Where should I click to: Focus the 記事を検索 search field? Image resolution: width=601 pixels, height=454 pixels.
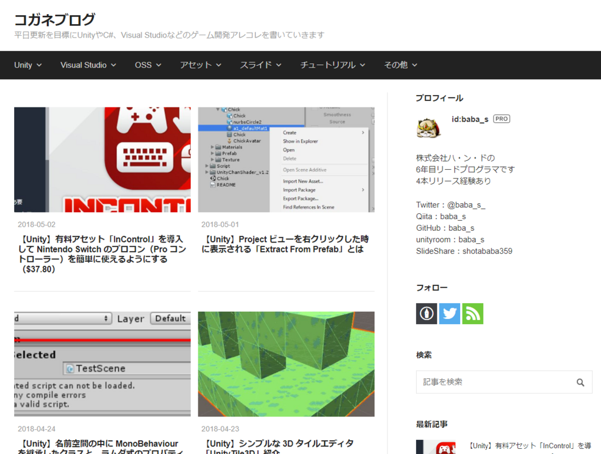coord(504,382)
